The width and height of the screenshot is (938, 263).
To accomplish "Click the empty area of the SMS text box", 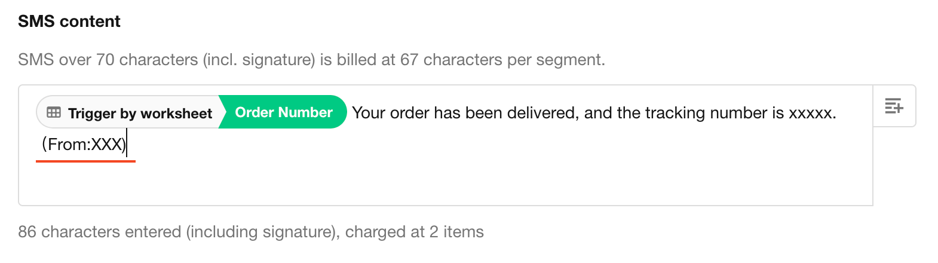I will pos(445,179).
